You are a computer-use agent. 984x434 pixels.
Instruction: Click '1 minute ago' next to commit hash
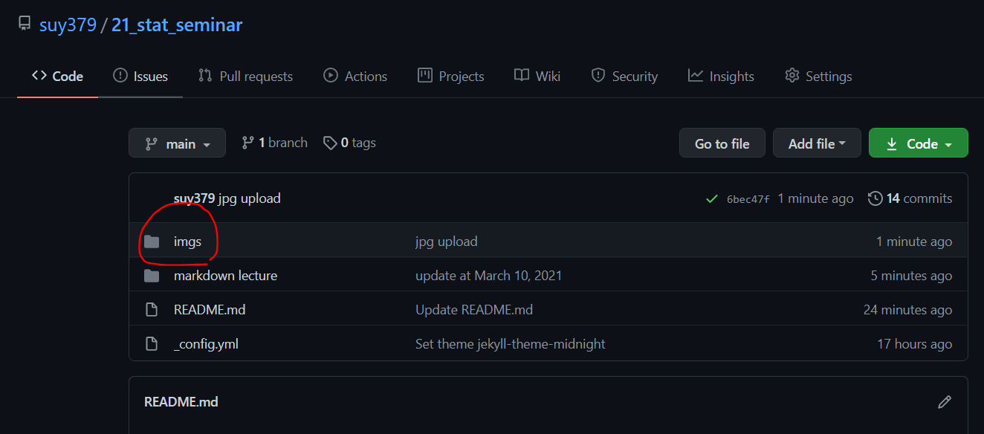815,198
